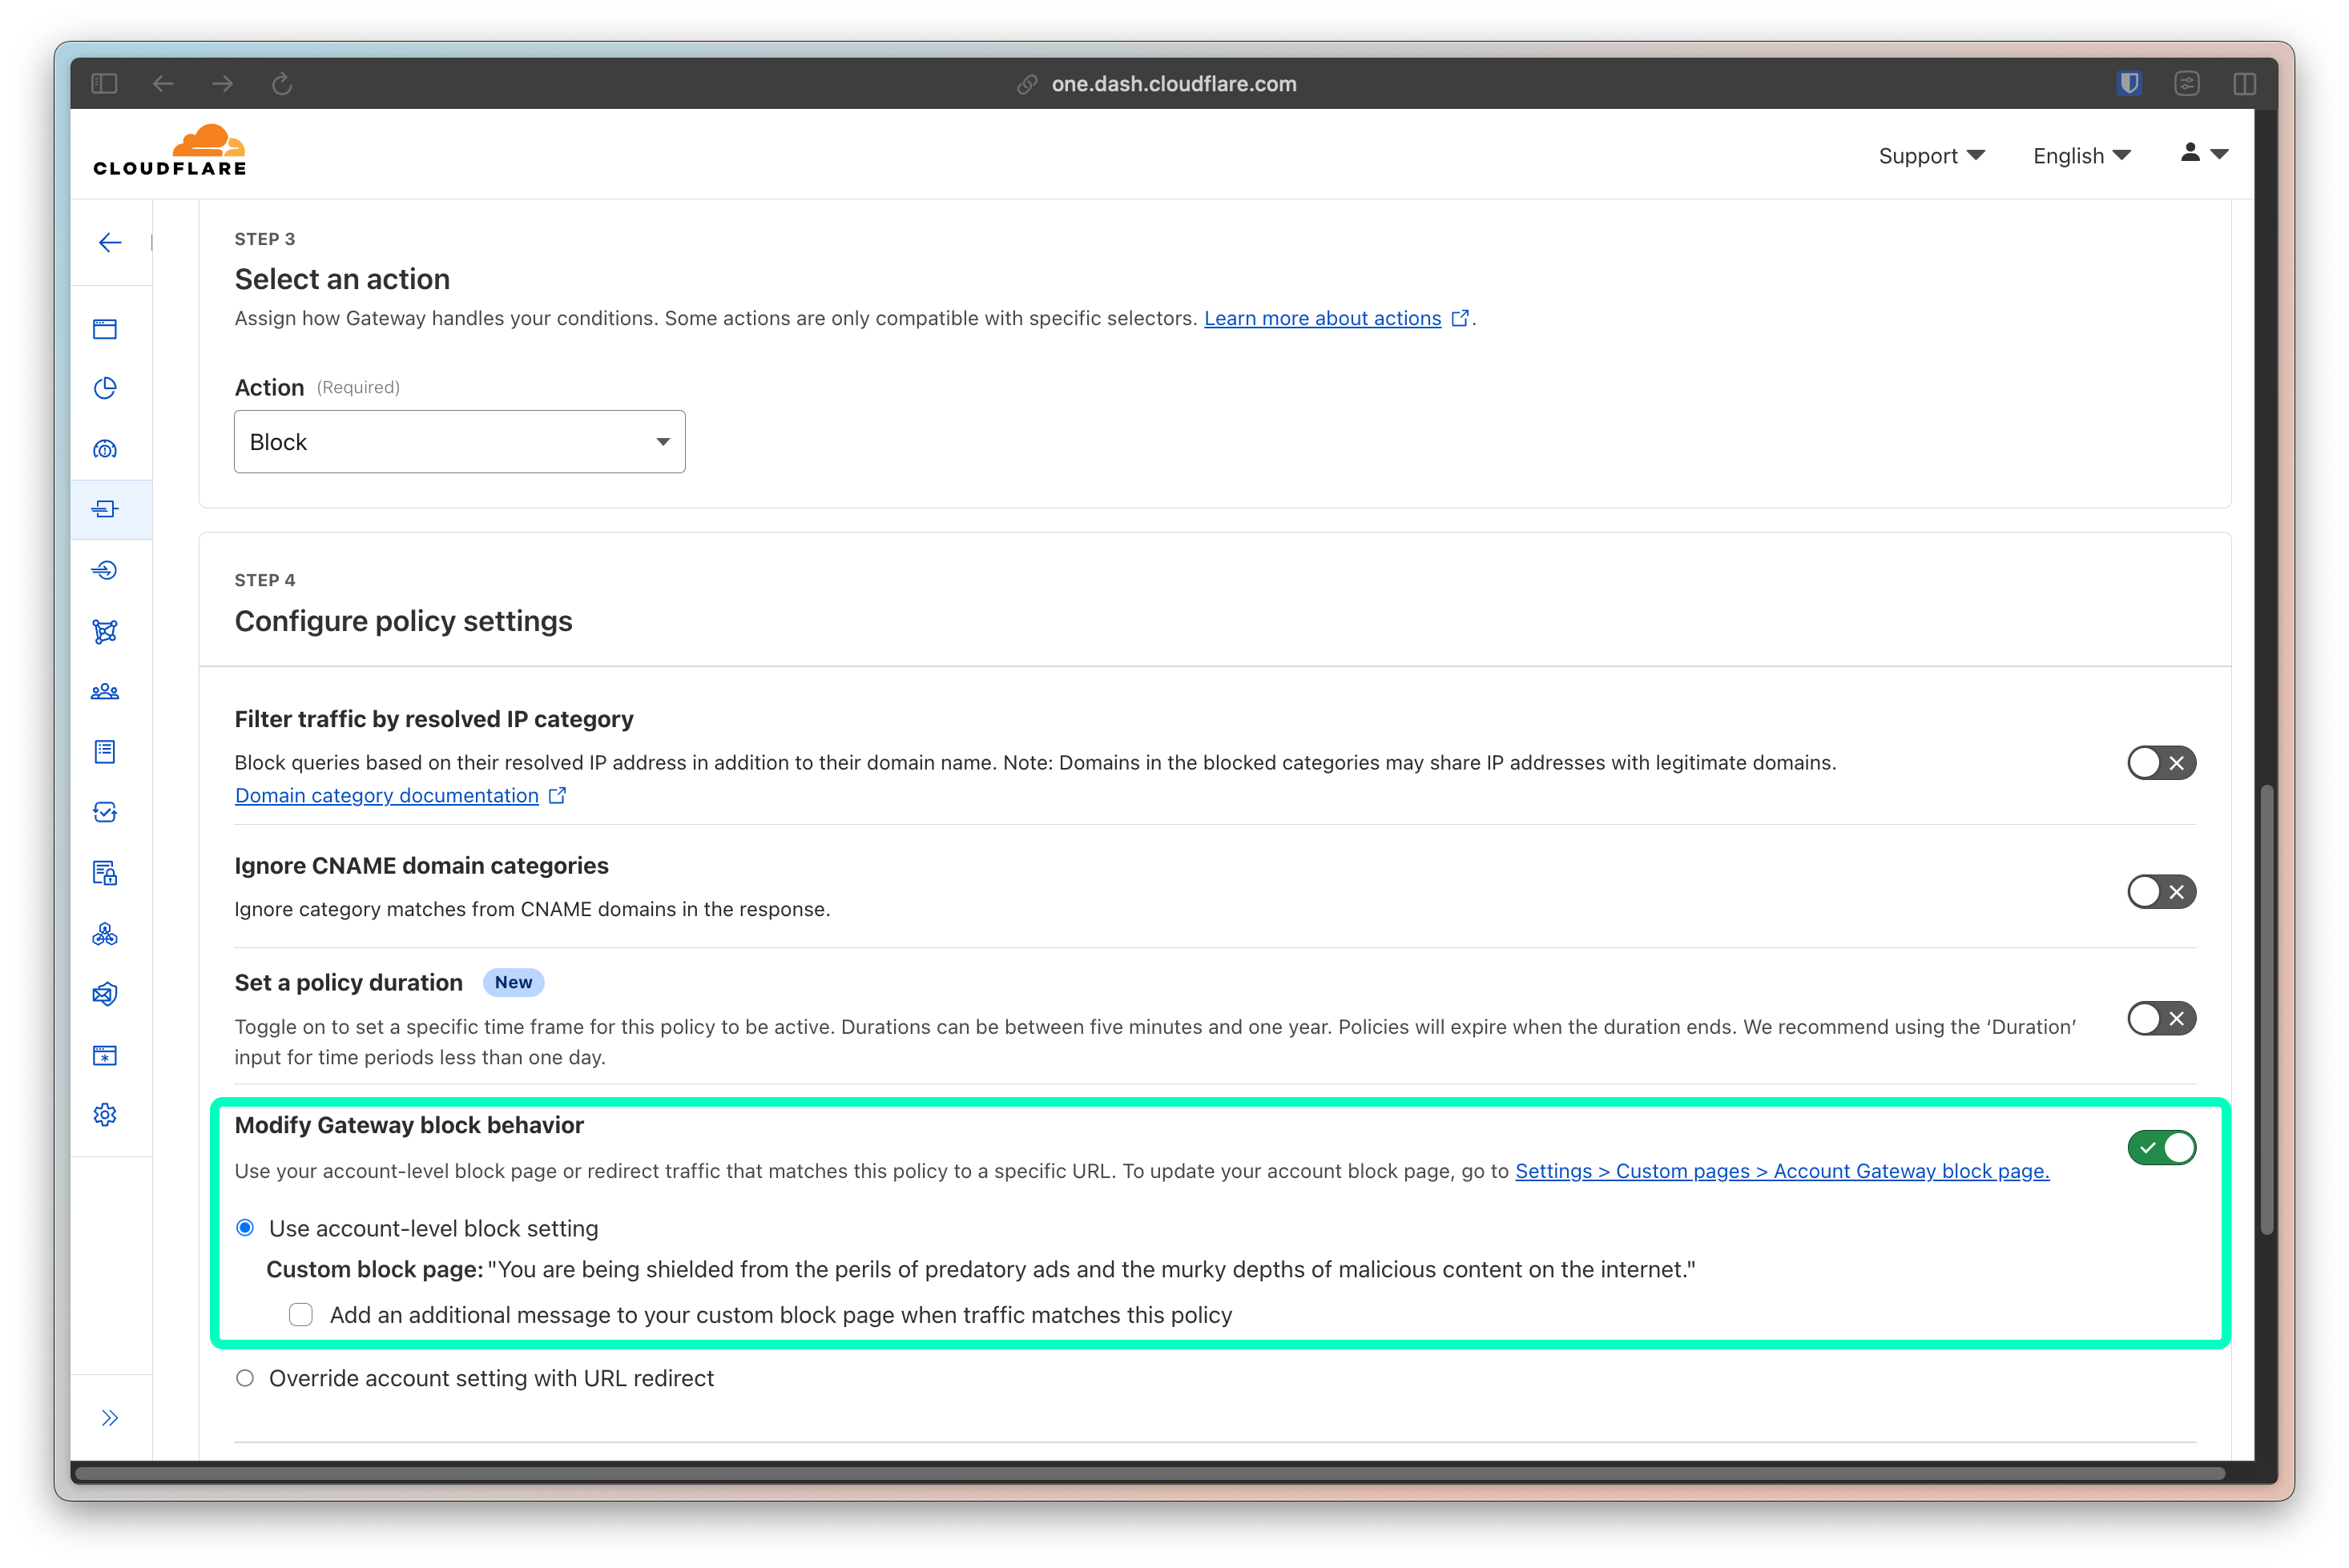Open the Action dropdown set to Block
This screenshot has height=1568, width=2349.
(x=459, y=442)
